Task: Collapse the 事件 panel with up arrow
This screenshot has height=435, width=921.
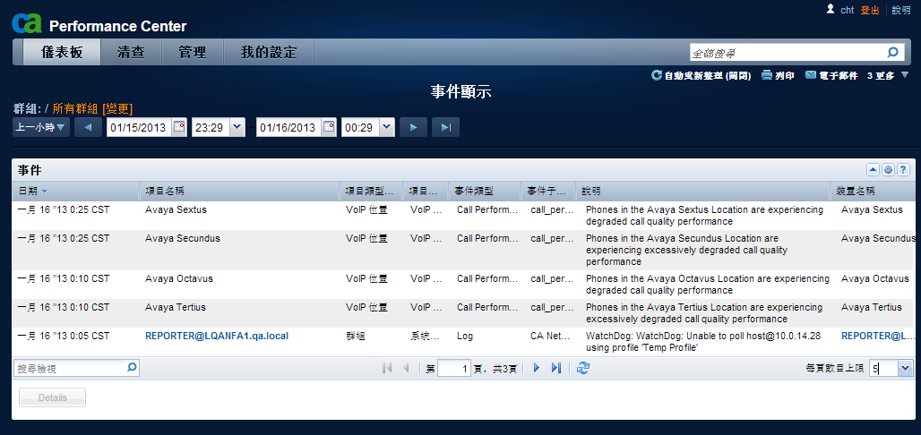Action: click(873, 170)
